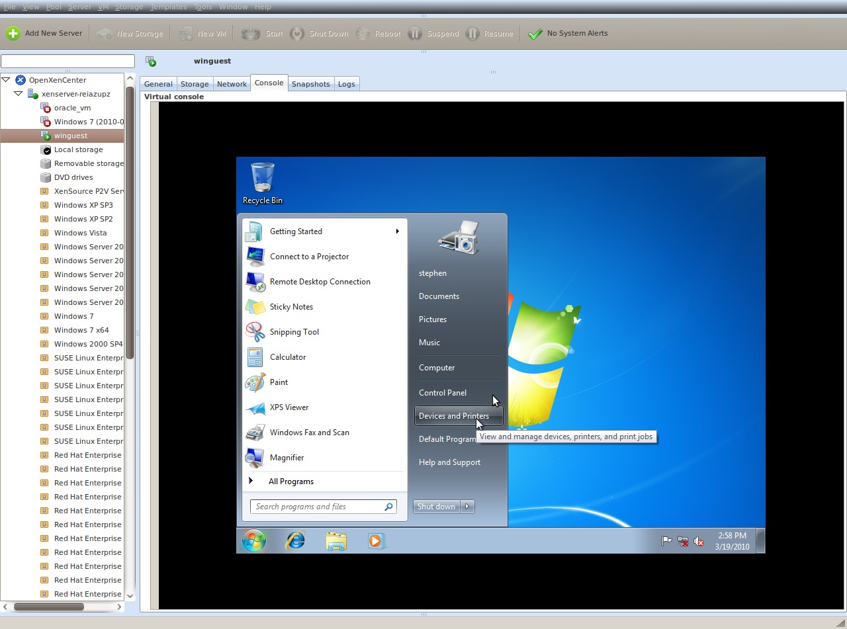
Task: Switch to the Snapshots tab
Action: pos(310,84)
